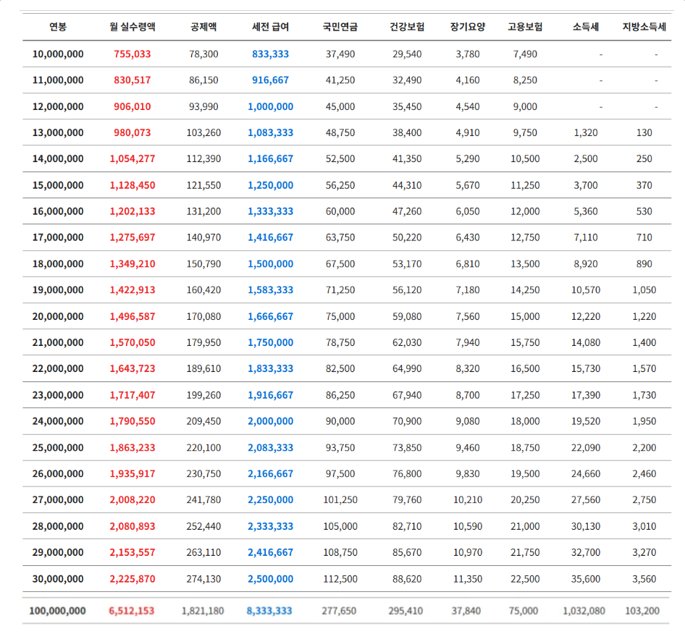685x634 pixels.
Task: Select the 27,000,000 salary cell
Action: (x=58, y=500)
